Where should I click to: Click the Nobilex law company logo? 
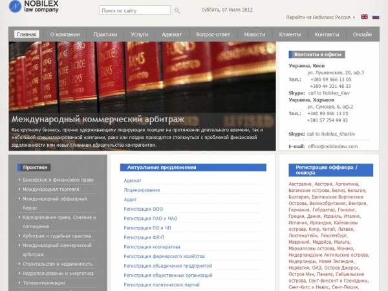tap(34, 6)
